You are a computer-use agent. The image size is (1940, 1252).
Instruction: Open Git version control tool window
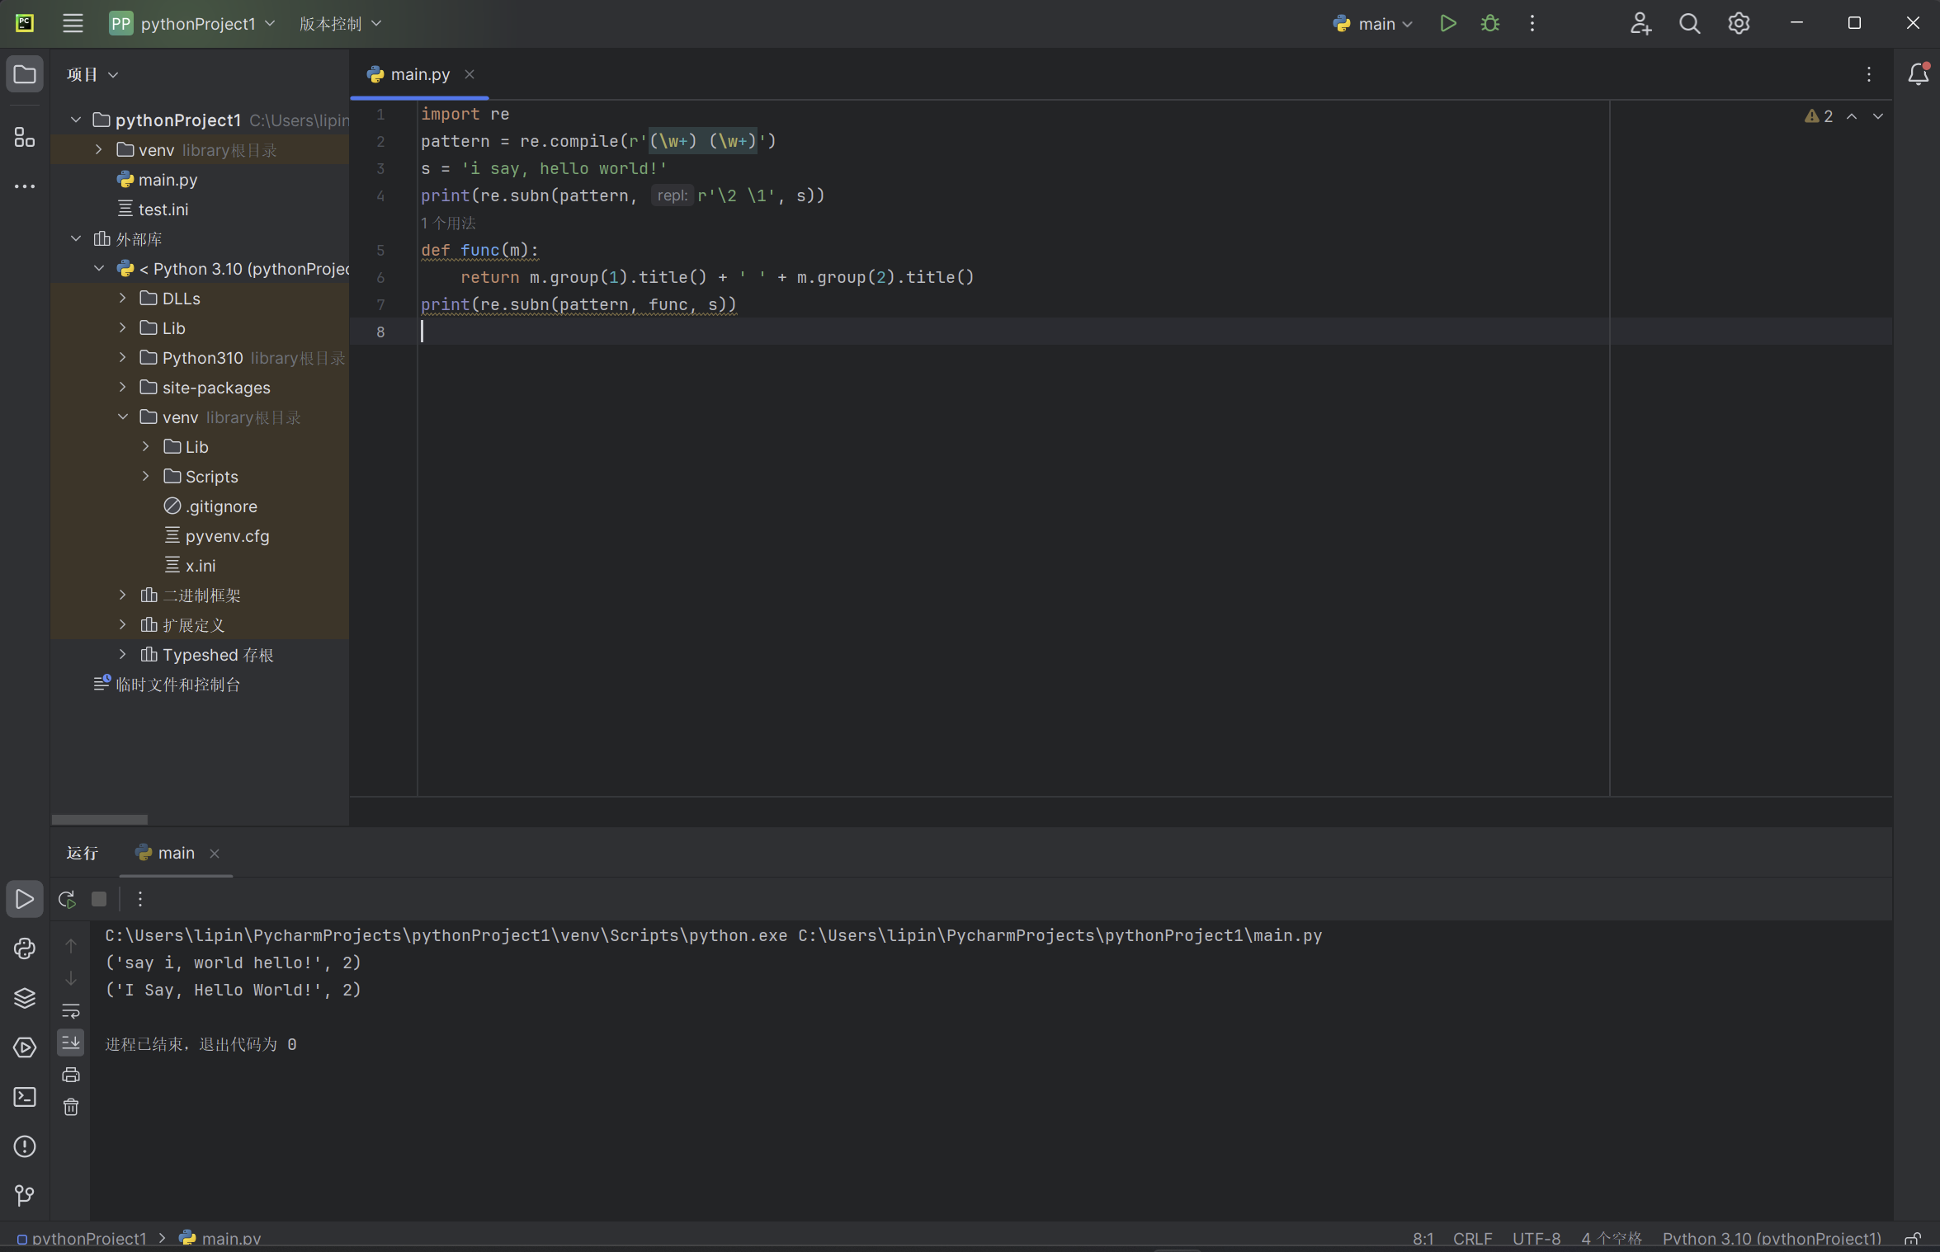click(25, 1195)
